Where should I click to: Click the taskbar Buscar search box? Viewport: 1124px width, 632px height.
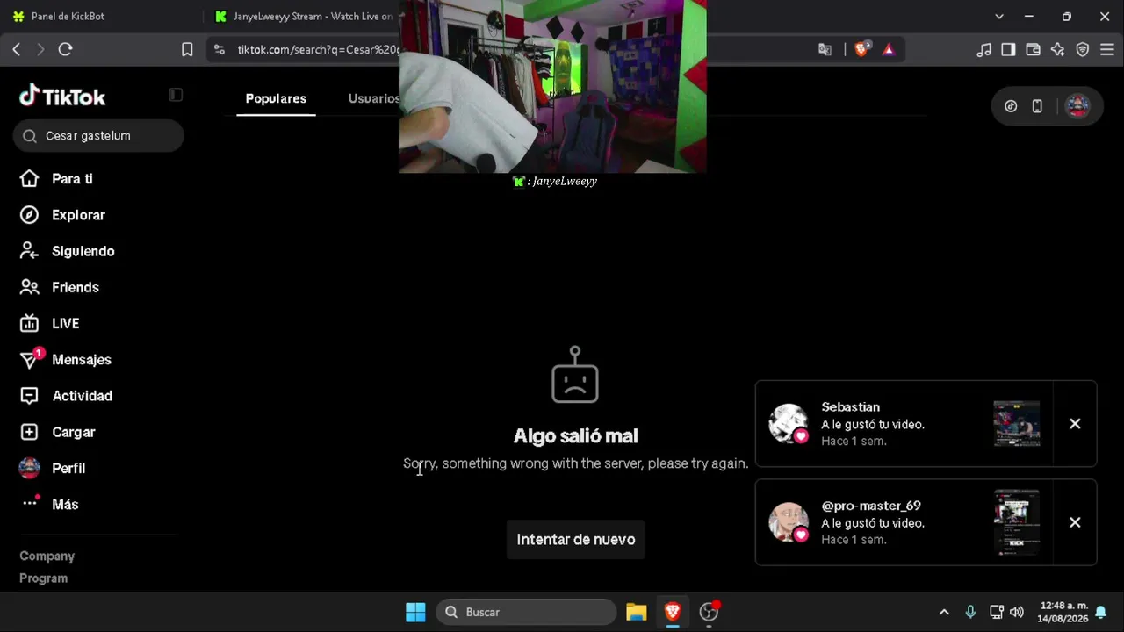pos(526,612)
